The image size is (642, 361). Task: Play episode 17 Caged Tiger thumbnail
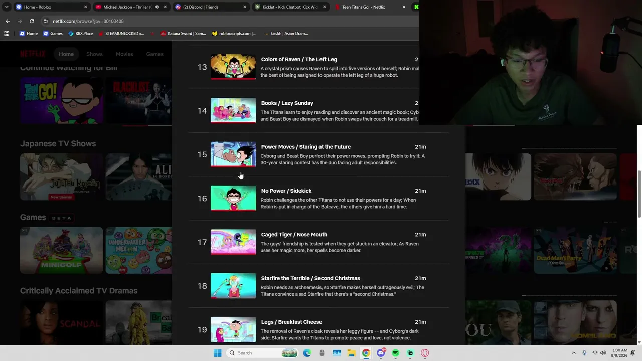pos(233,242)
